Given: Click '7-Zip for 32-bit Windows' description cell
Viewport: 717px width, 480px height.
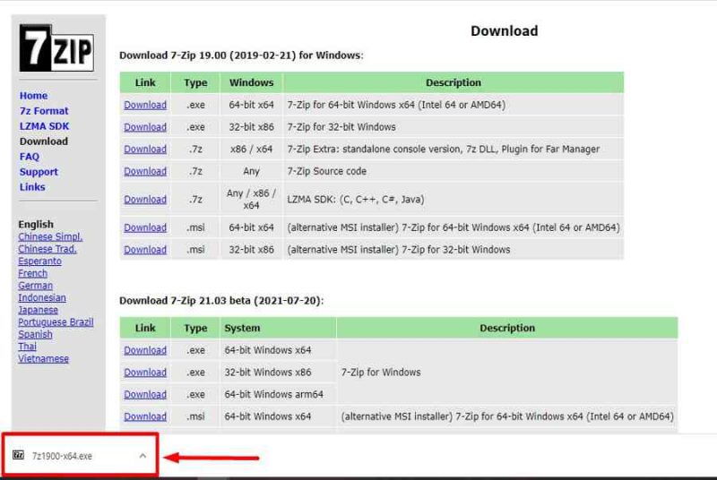Looking at the screenshot, I should click(454, 127).
